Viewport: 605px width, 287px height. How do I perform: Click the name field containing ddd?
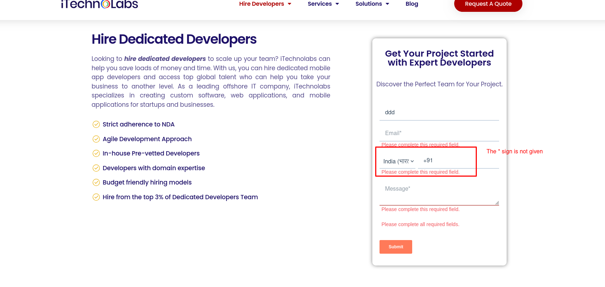pos(439,113)
